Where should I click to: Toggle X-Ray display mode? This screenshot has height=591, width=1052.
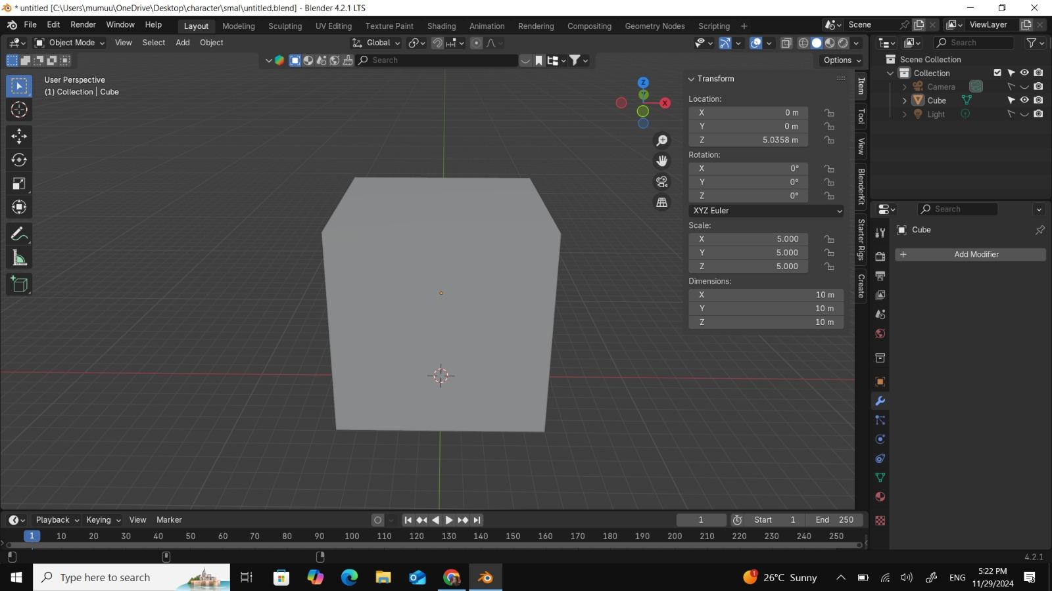[x=786, y=43]
